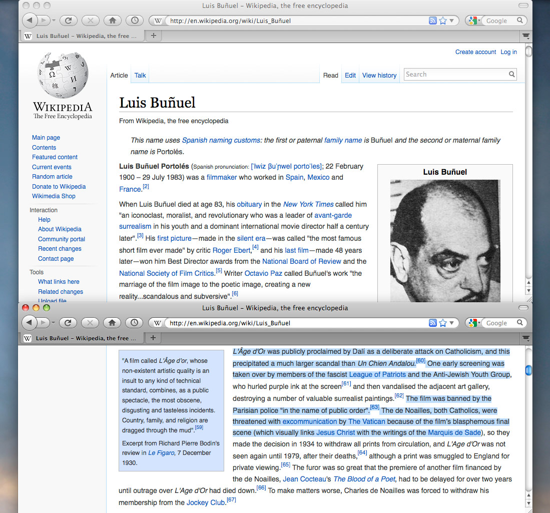Open history dropdown arrow beside Forward, bottom window
Viewport: 550px width, 513px height.
point(54,323)
